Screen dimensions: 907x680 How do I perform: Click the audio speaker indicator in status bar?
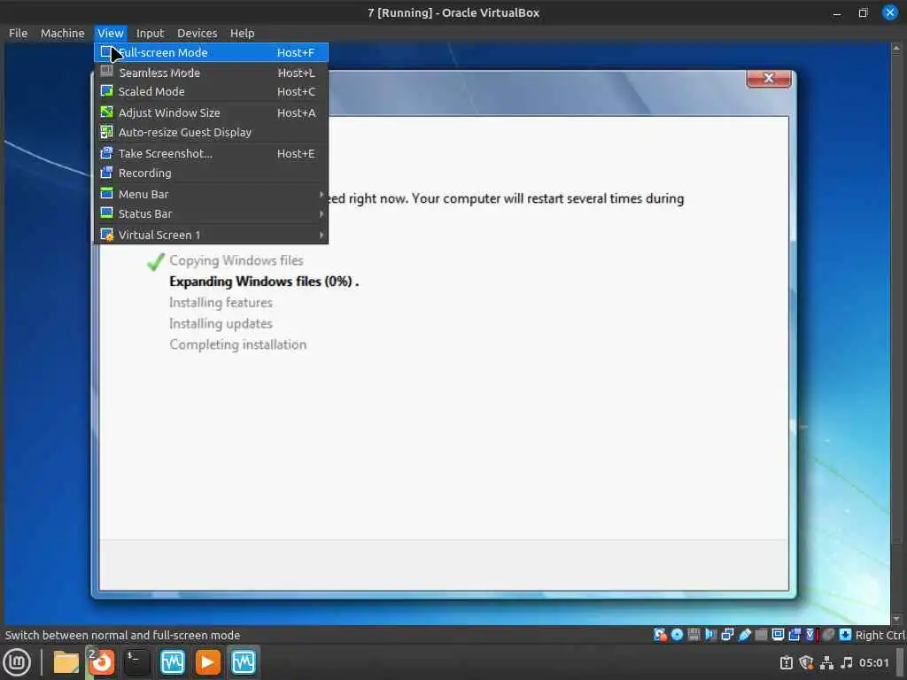point(710,635)
